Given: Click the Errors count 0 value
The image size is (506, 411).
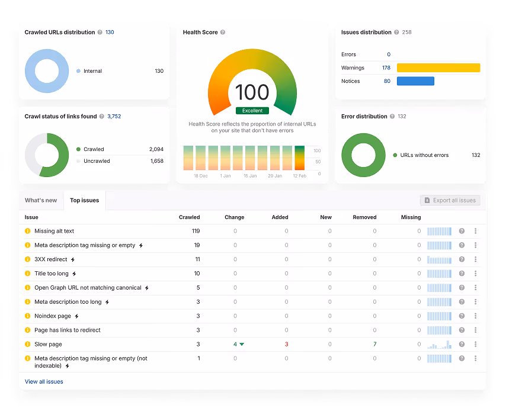Looking at the screenshot, I should (x=389, y=54).
